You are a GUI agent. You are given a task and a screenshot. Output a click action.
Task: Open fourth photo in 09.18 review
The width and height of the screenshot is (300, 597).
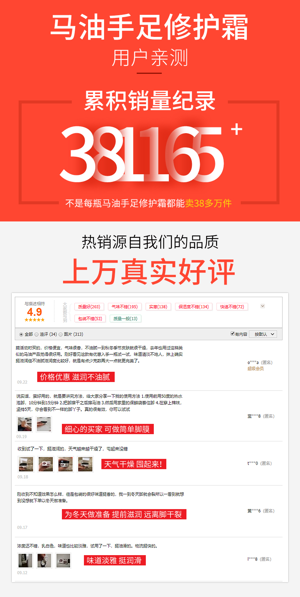(x=85, y=464)
